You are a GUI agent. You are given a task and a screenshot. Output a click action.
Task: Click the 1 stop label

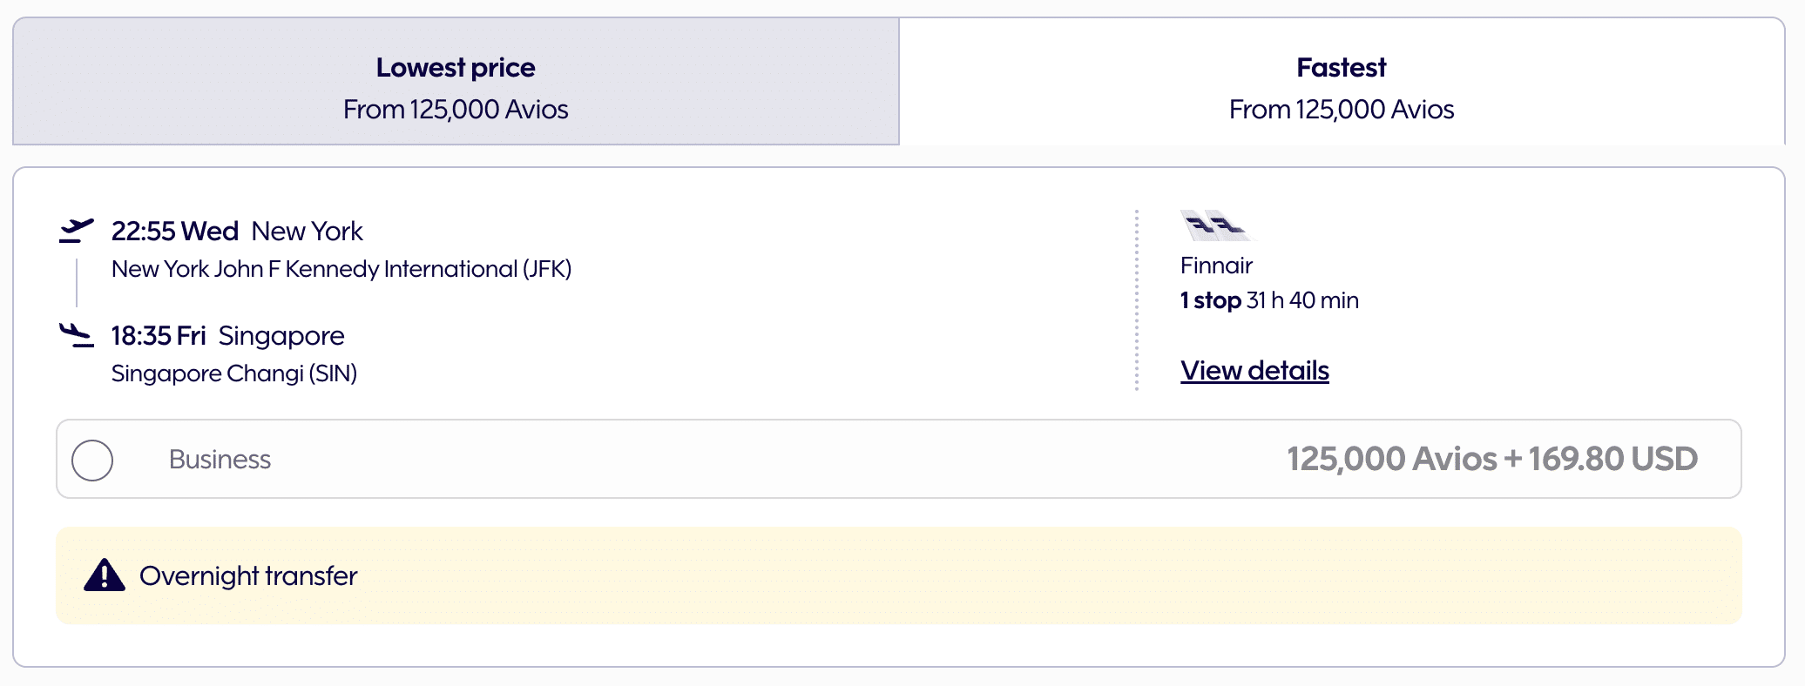(1210, 300)
